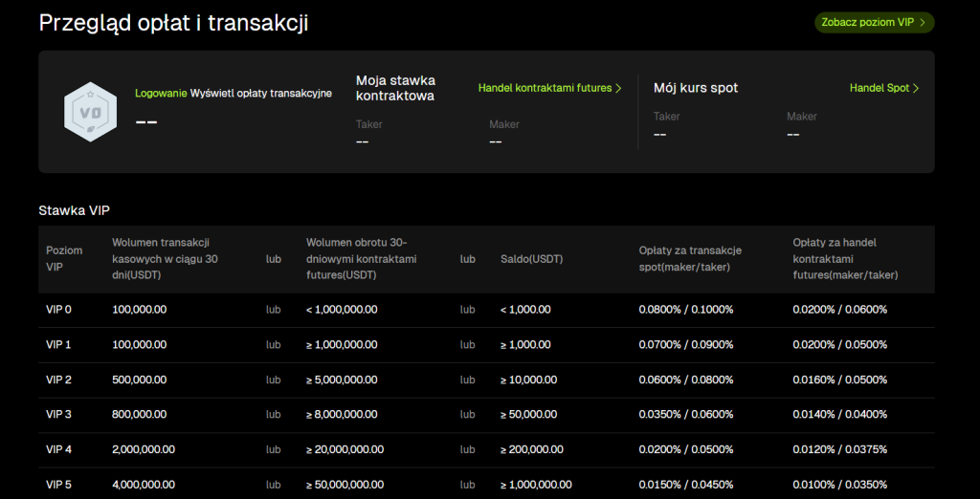The width and height of the screenshot is (980, 499).
Task: Select the VIP 0 row label
Action: [59, 310]
